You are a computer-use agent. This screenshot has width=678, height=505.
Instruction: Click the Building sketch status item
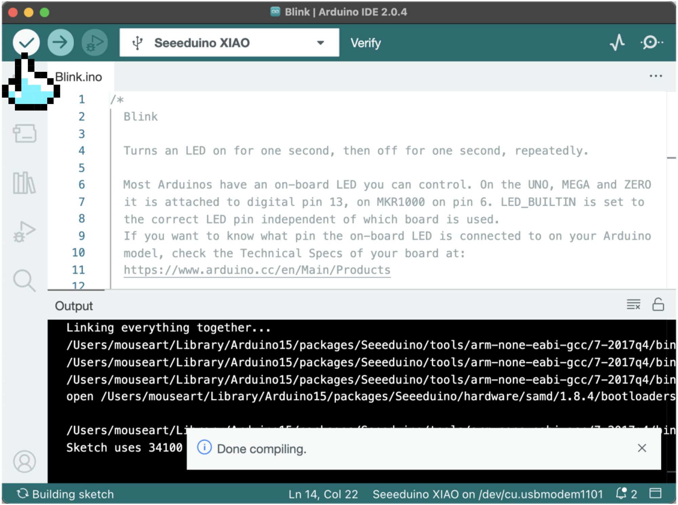(66, 494)
